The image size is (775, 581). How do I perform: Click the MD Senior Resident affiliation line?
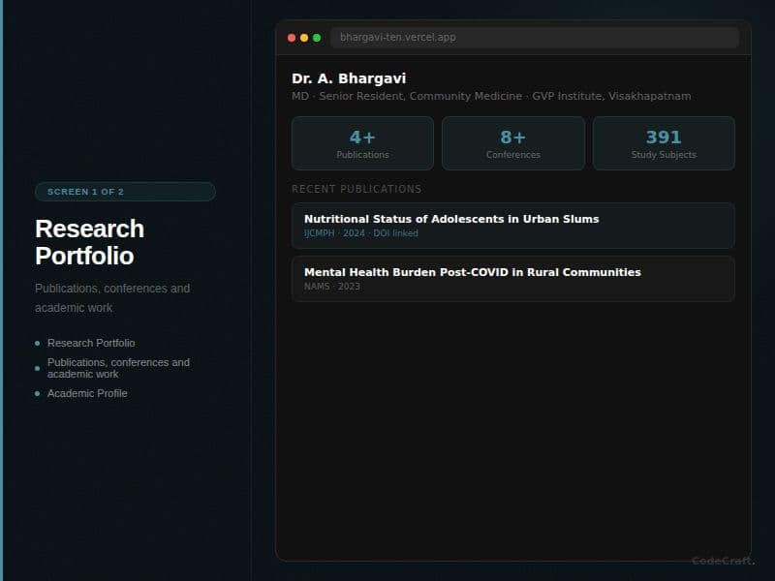click(x=491, y=96)
